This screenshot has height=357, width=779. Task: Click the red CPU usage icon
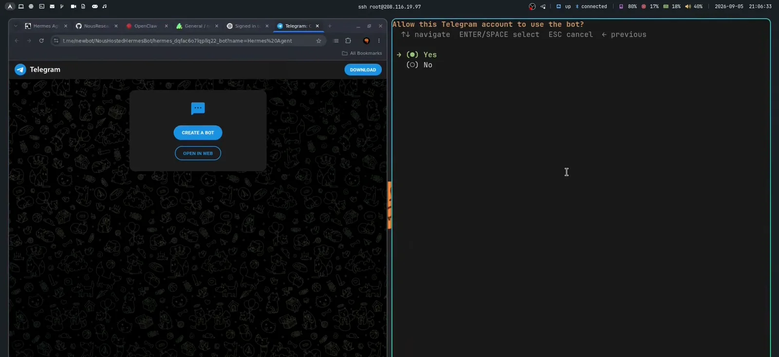(x=644, y=6)
